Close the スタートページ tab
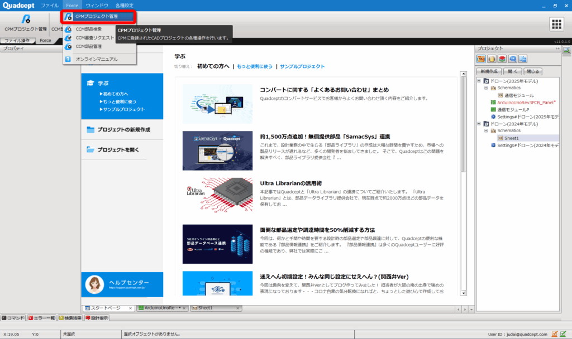The image size is (572, 339). point(130,308)
